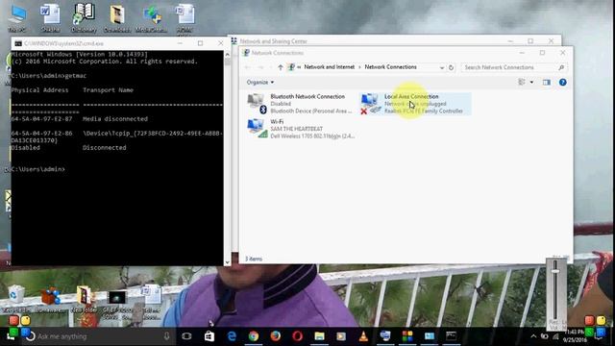Switch to the cmd window via its taskbar icon
Viewport: 615px width, 346px height.
(451, 336)
